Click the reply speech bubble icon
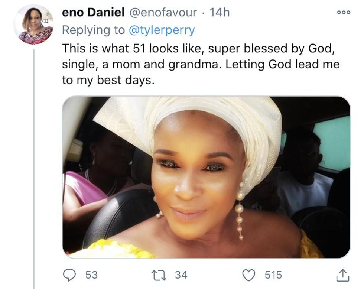This screenshot has width=364, height=289. click(x=69, y=275)
